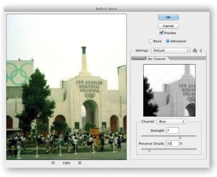Open the Channel Blue dropdown
Screen dimensions: 217x177
171,121
